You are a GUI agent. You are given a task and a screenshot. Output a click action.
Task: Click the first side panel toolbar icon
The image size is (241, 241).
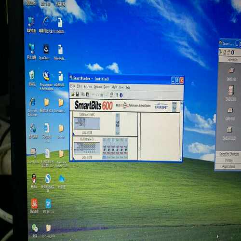(221, 52)
